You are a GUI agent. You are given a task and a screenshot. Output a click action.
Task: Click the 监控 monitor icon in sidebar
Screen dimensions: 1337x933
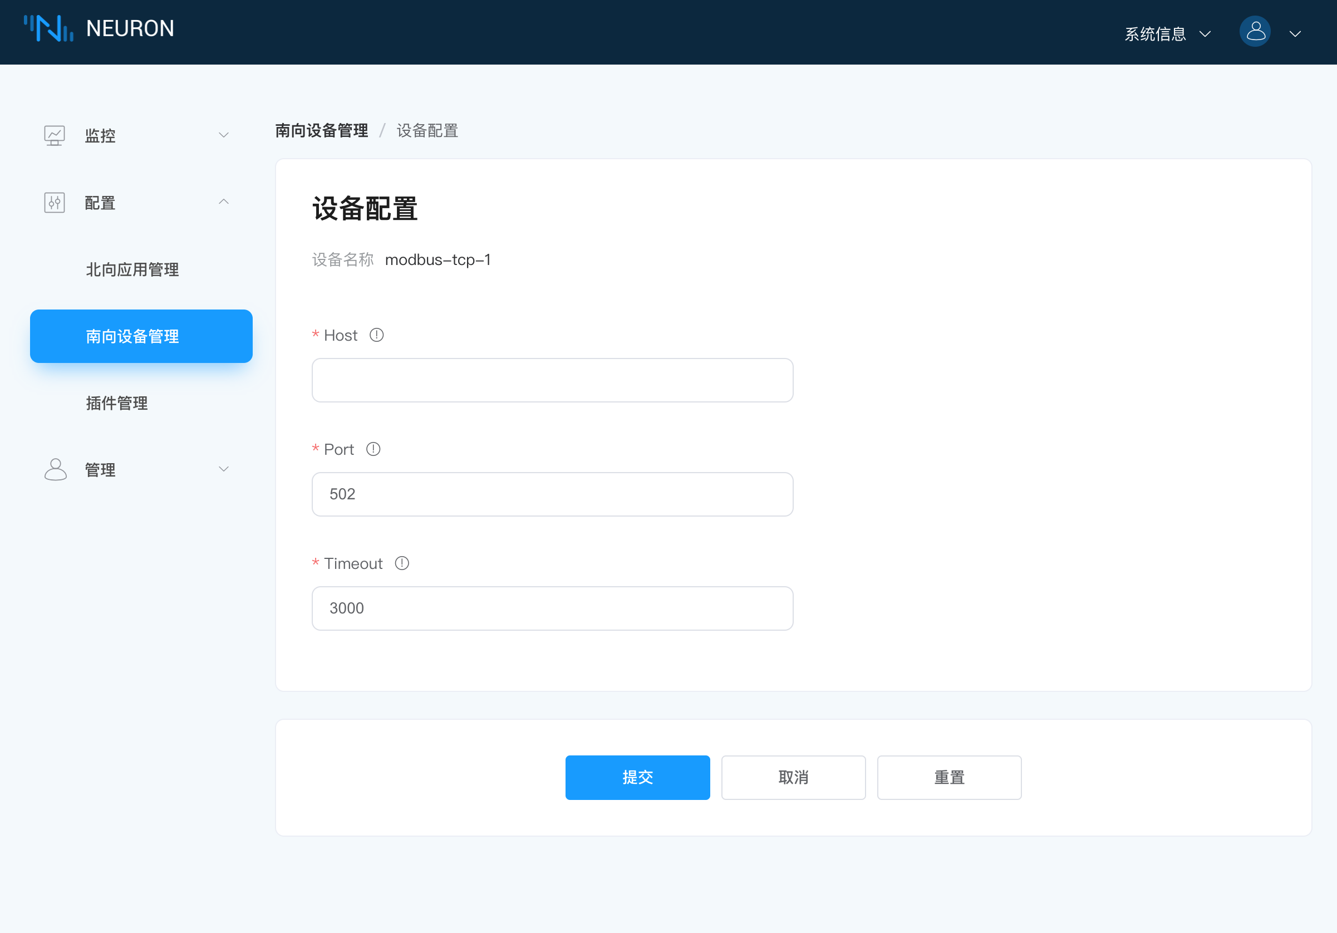coord(54,135)
